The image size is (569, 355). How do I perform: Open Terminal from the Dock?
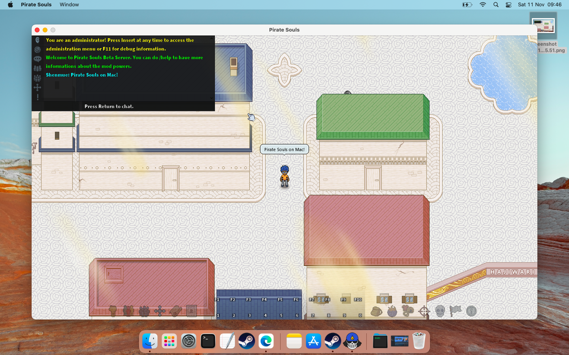208,341
